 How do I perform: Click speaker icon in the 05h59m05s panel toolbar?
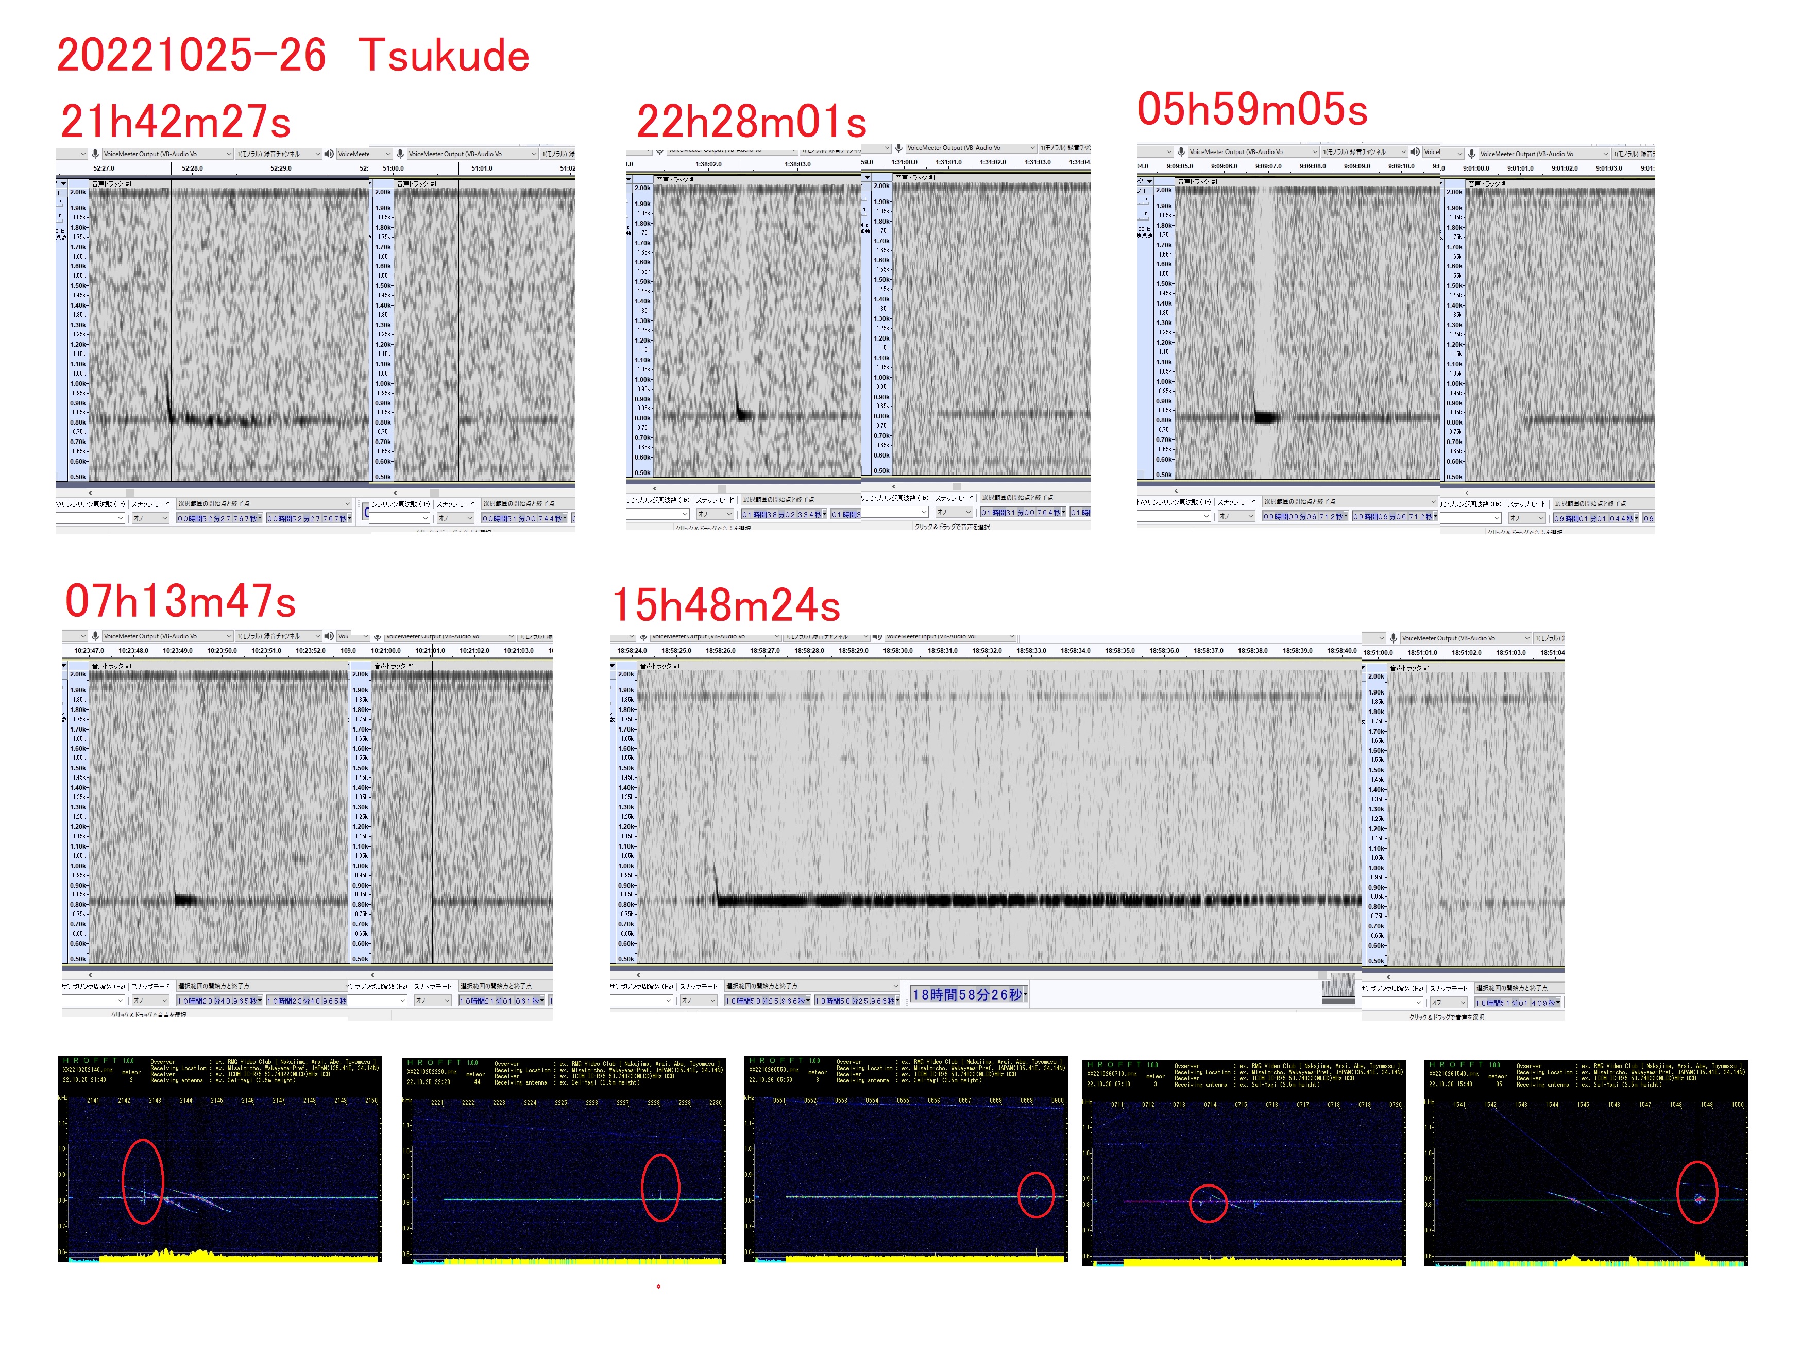pos(1415,153)
